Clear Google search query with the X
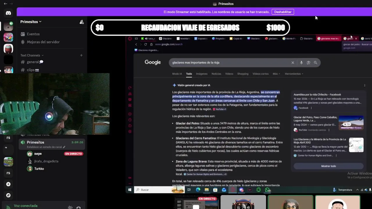Image resolution: width=372 pixels, height=209 pixels. 293,63
